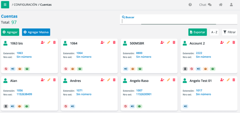Click the Agregar Masiva button
Image resolution: width=240 pixels, height=113 pixels.
point(36,32)
